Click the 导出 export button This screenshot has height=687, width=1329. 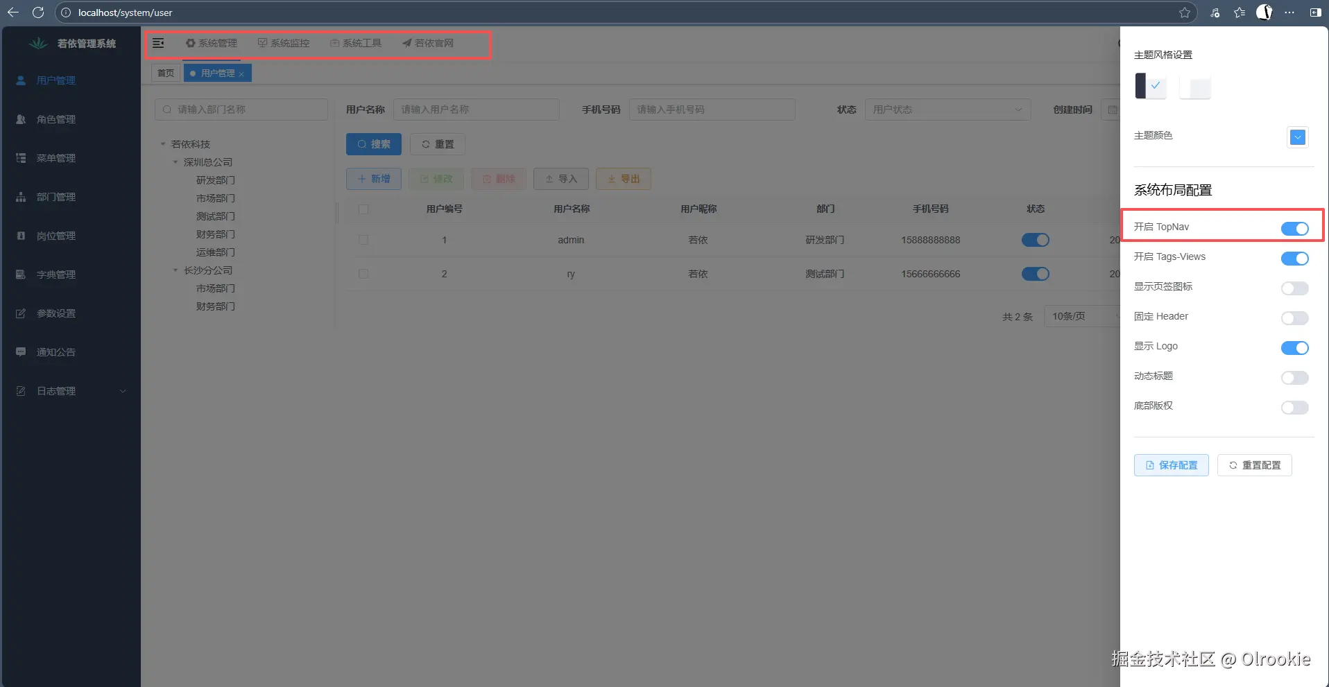(x=624, y=179)
